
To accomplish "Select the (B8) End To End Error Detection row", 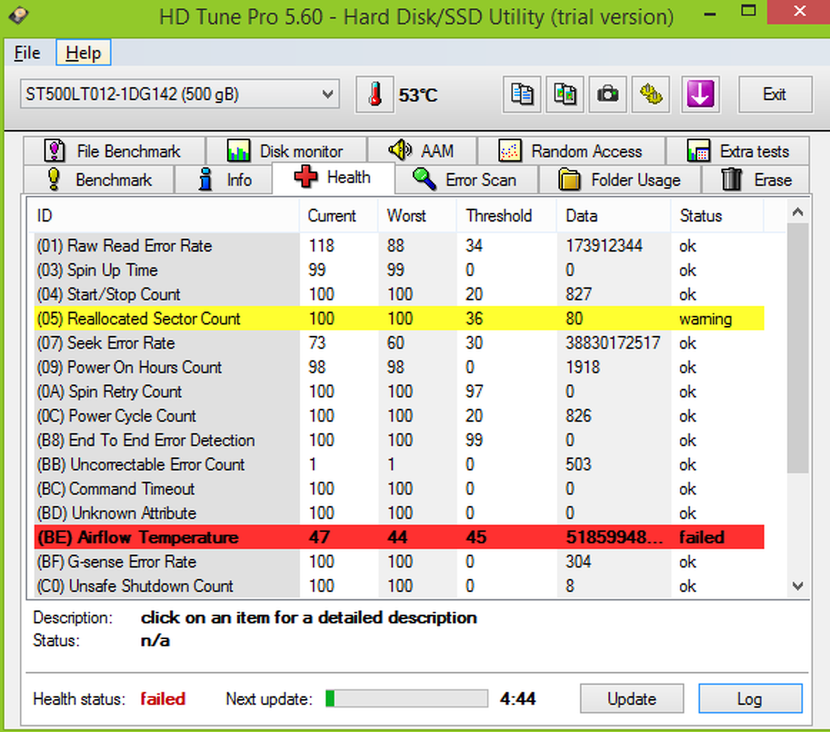I will [399, 440].
